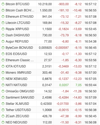Click the clock icon next to Stellar XLM/USD
The width and height of the screenshot is (100, 125).
click(3, 104)
